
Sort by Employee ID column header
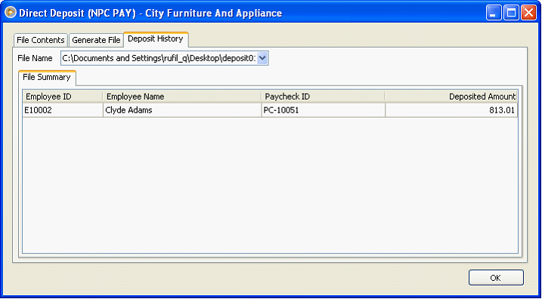coord(63,97)
